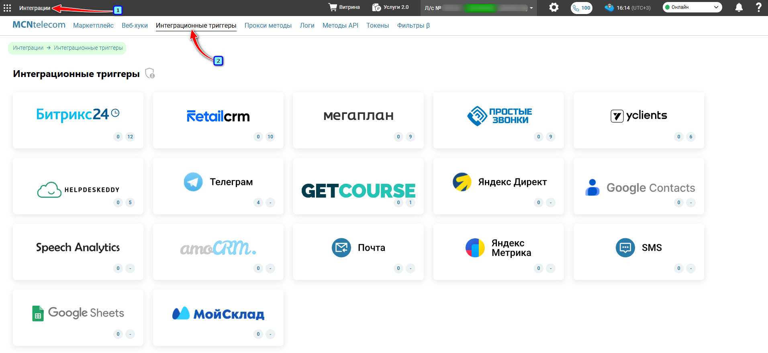
Task: Open the Мегаплан integration card
Action: (x=358, y=120)
